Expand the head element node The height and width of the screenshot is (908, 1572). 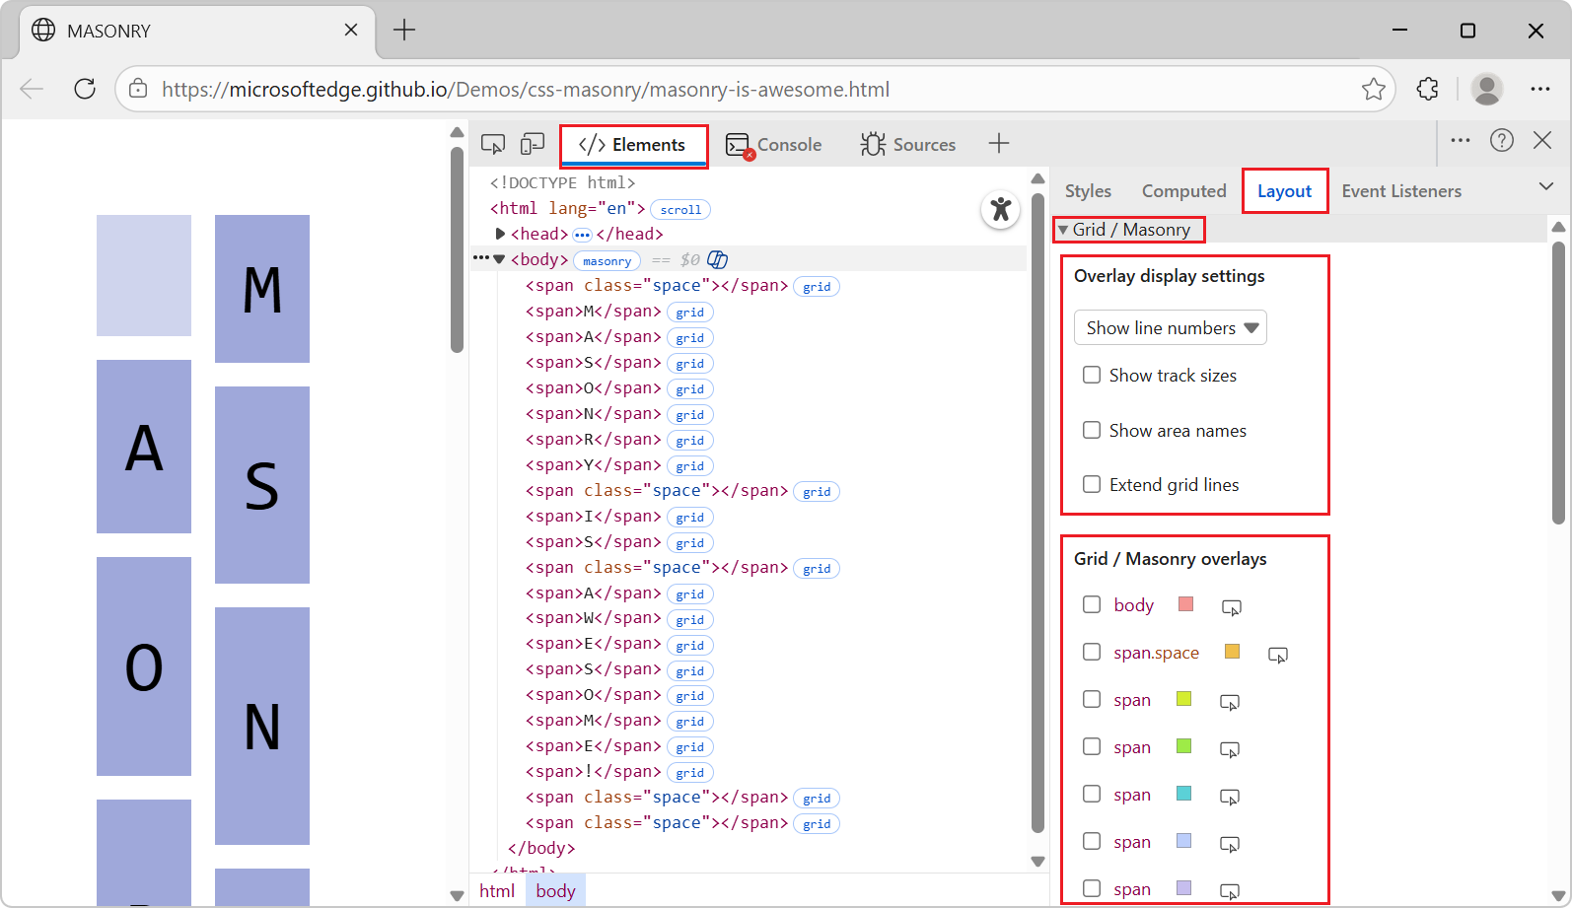(500, 234)
